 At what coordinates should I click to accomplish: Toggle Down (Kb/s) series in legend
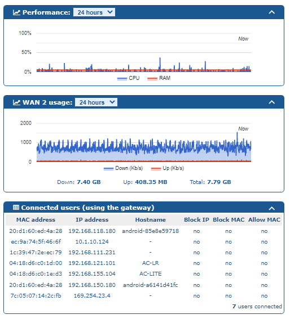coord(123,168)
